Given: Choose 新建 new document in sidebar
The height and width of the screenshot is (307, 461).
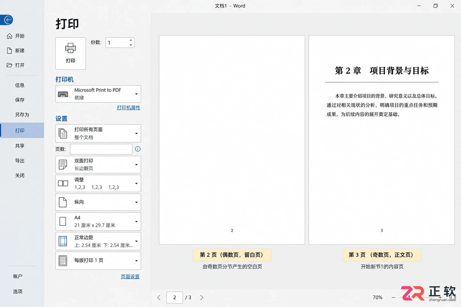Looking at the screenshot, I should [x=16, y=51].
